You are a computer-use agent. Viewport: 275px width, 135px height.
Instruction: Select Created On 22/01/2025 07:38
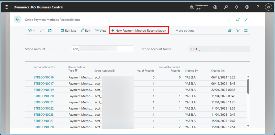223,90
